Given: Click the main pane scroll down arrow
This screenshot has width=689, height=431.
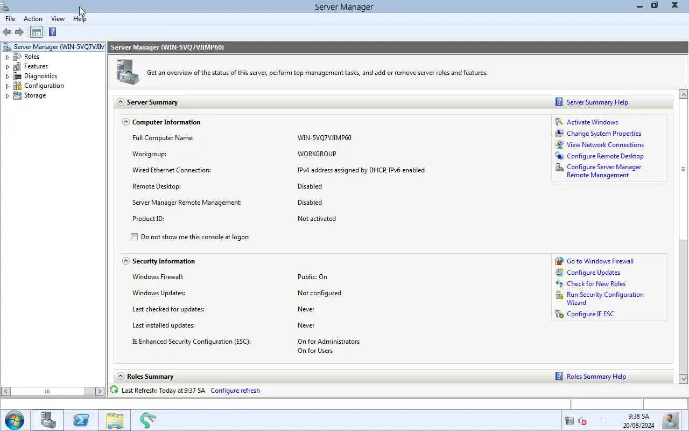Looking at the screenshot, I should [x=684, y=379].
